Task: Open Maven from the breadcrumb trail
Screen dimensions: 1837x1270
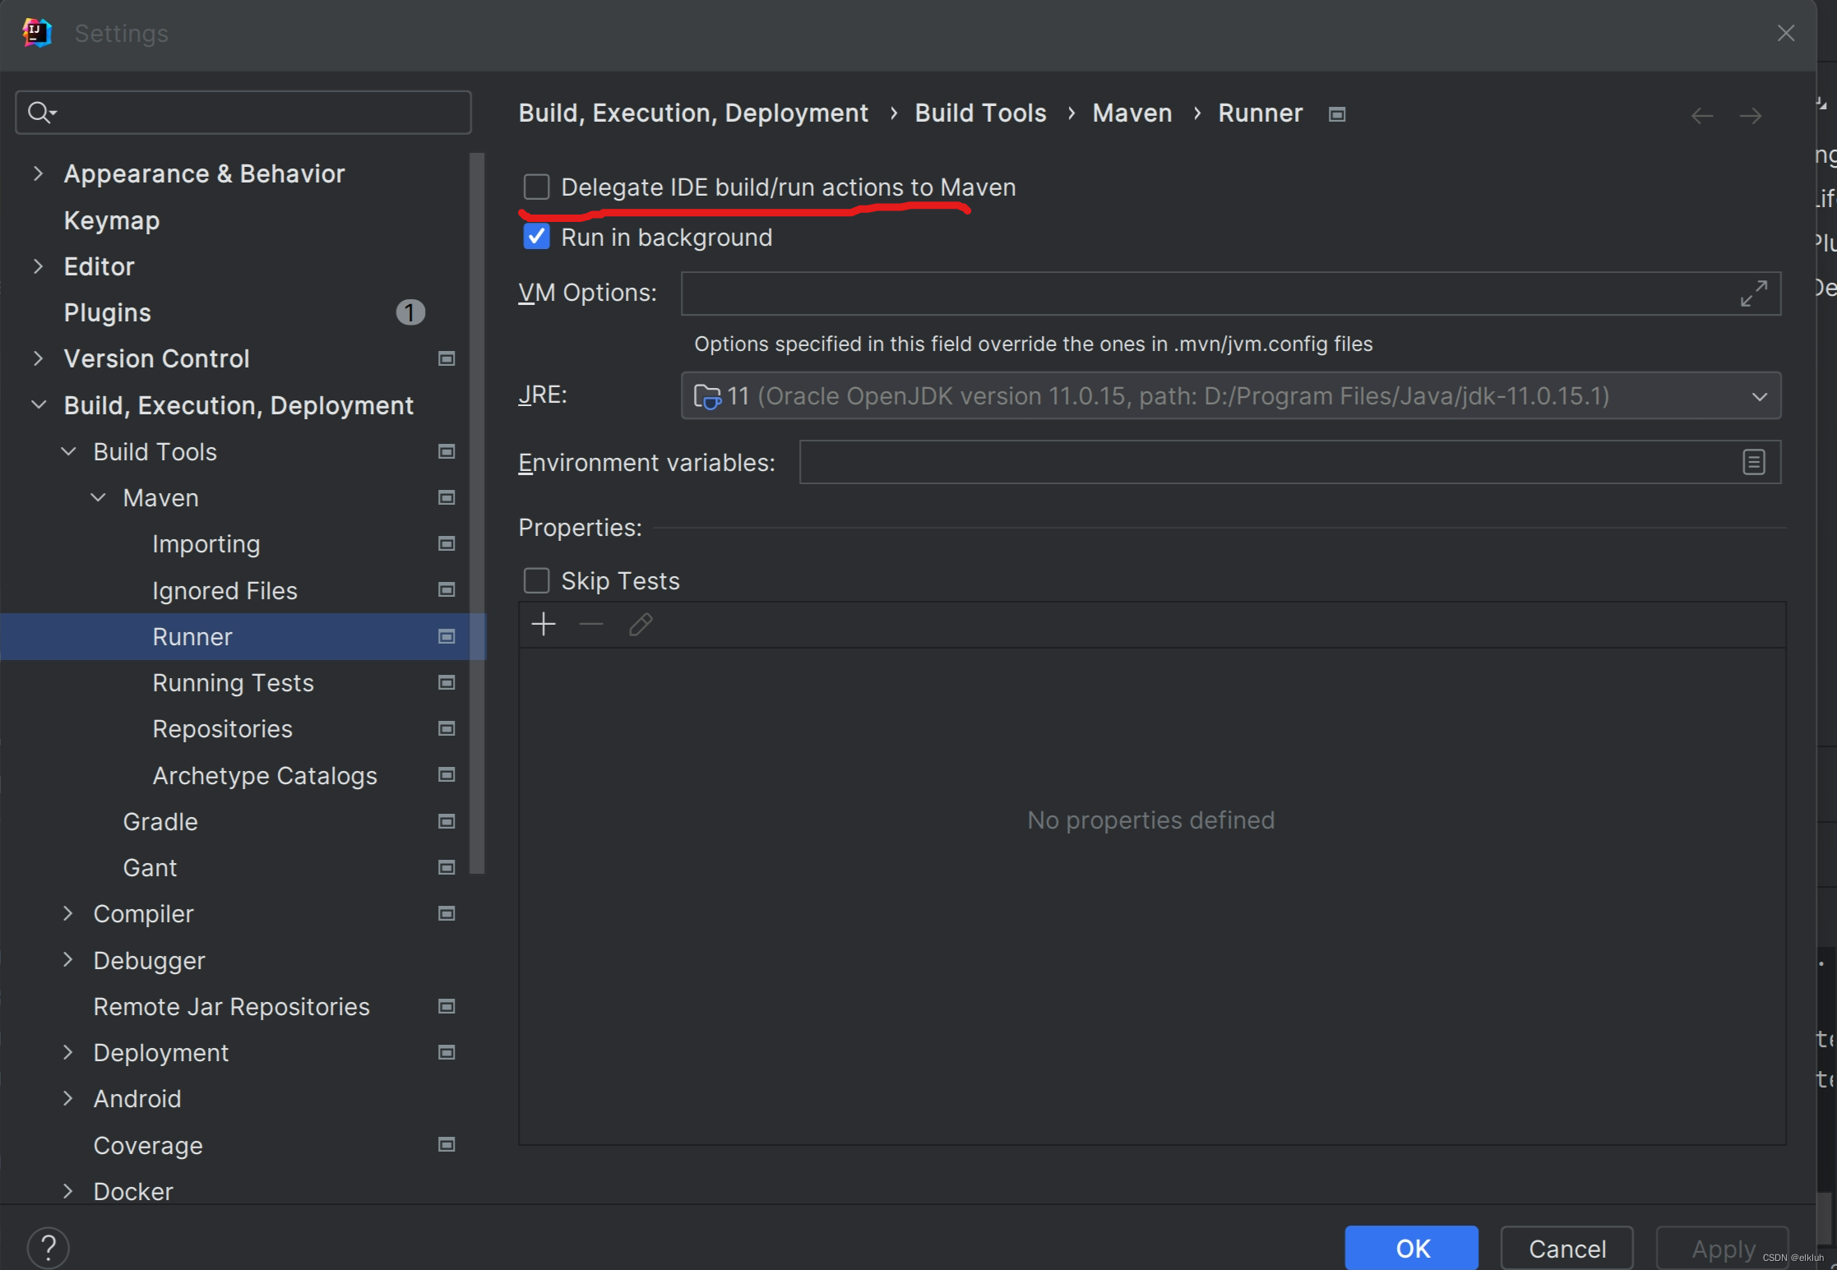Action: (x=1131, y=113)
